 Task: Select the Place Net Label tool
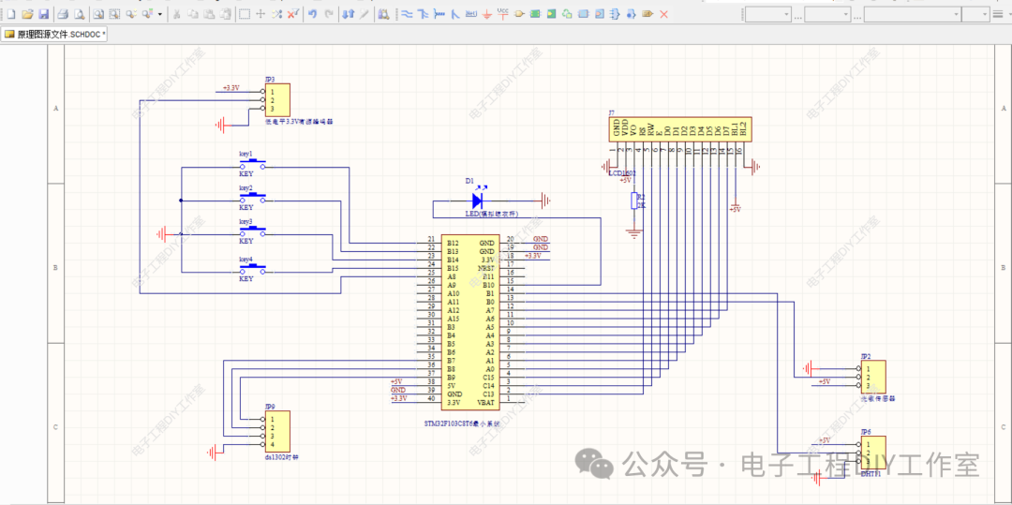point(471,13)
